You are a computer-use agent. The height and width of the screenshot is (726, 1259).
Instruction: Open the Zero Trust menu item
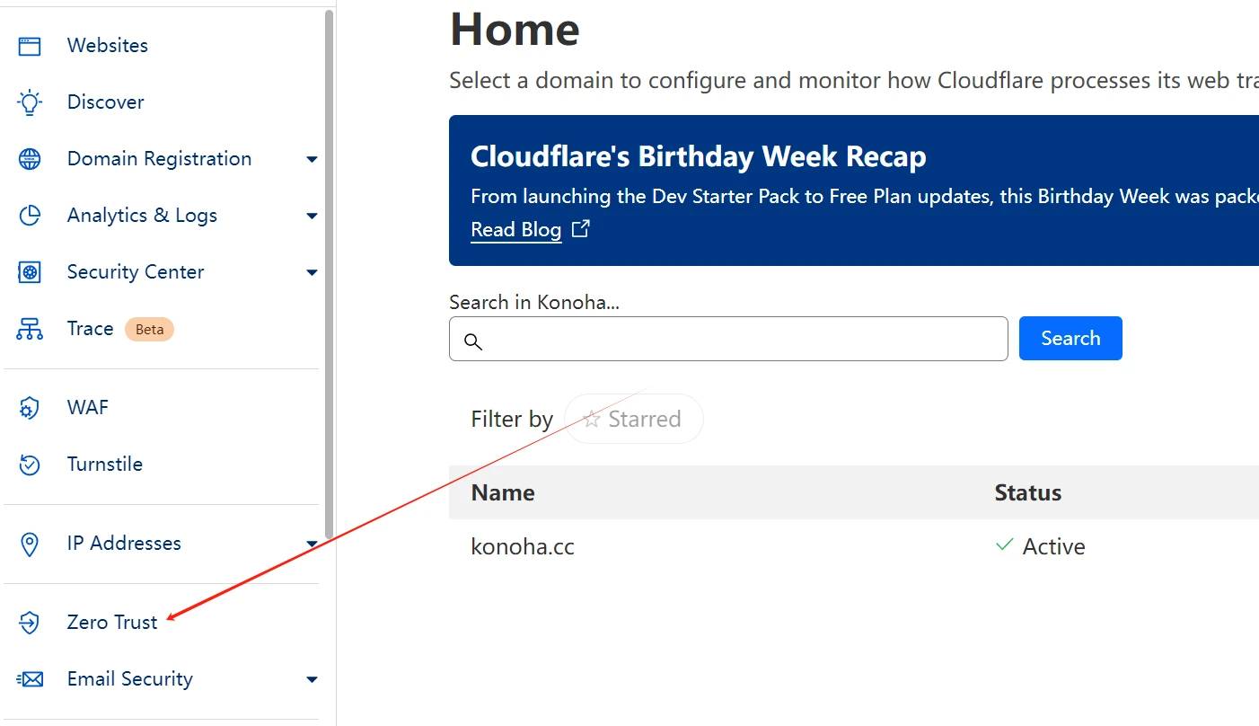[112, 622]
